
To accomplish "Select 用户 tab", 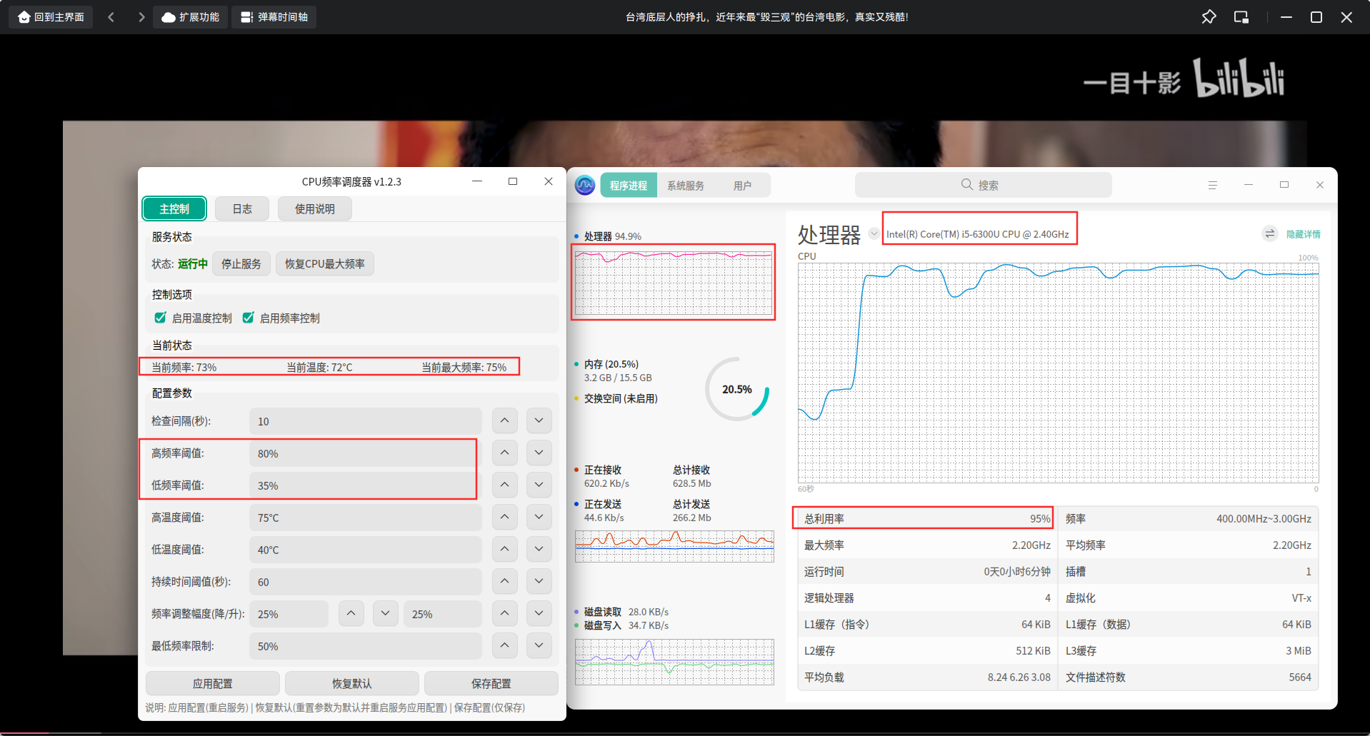I will click(742, 186).
